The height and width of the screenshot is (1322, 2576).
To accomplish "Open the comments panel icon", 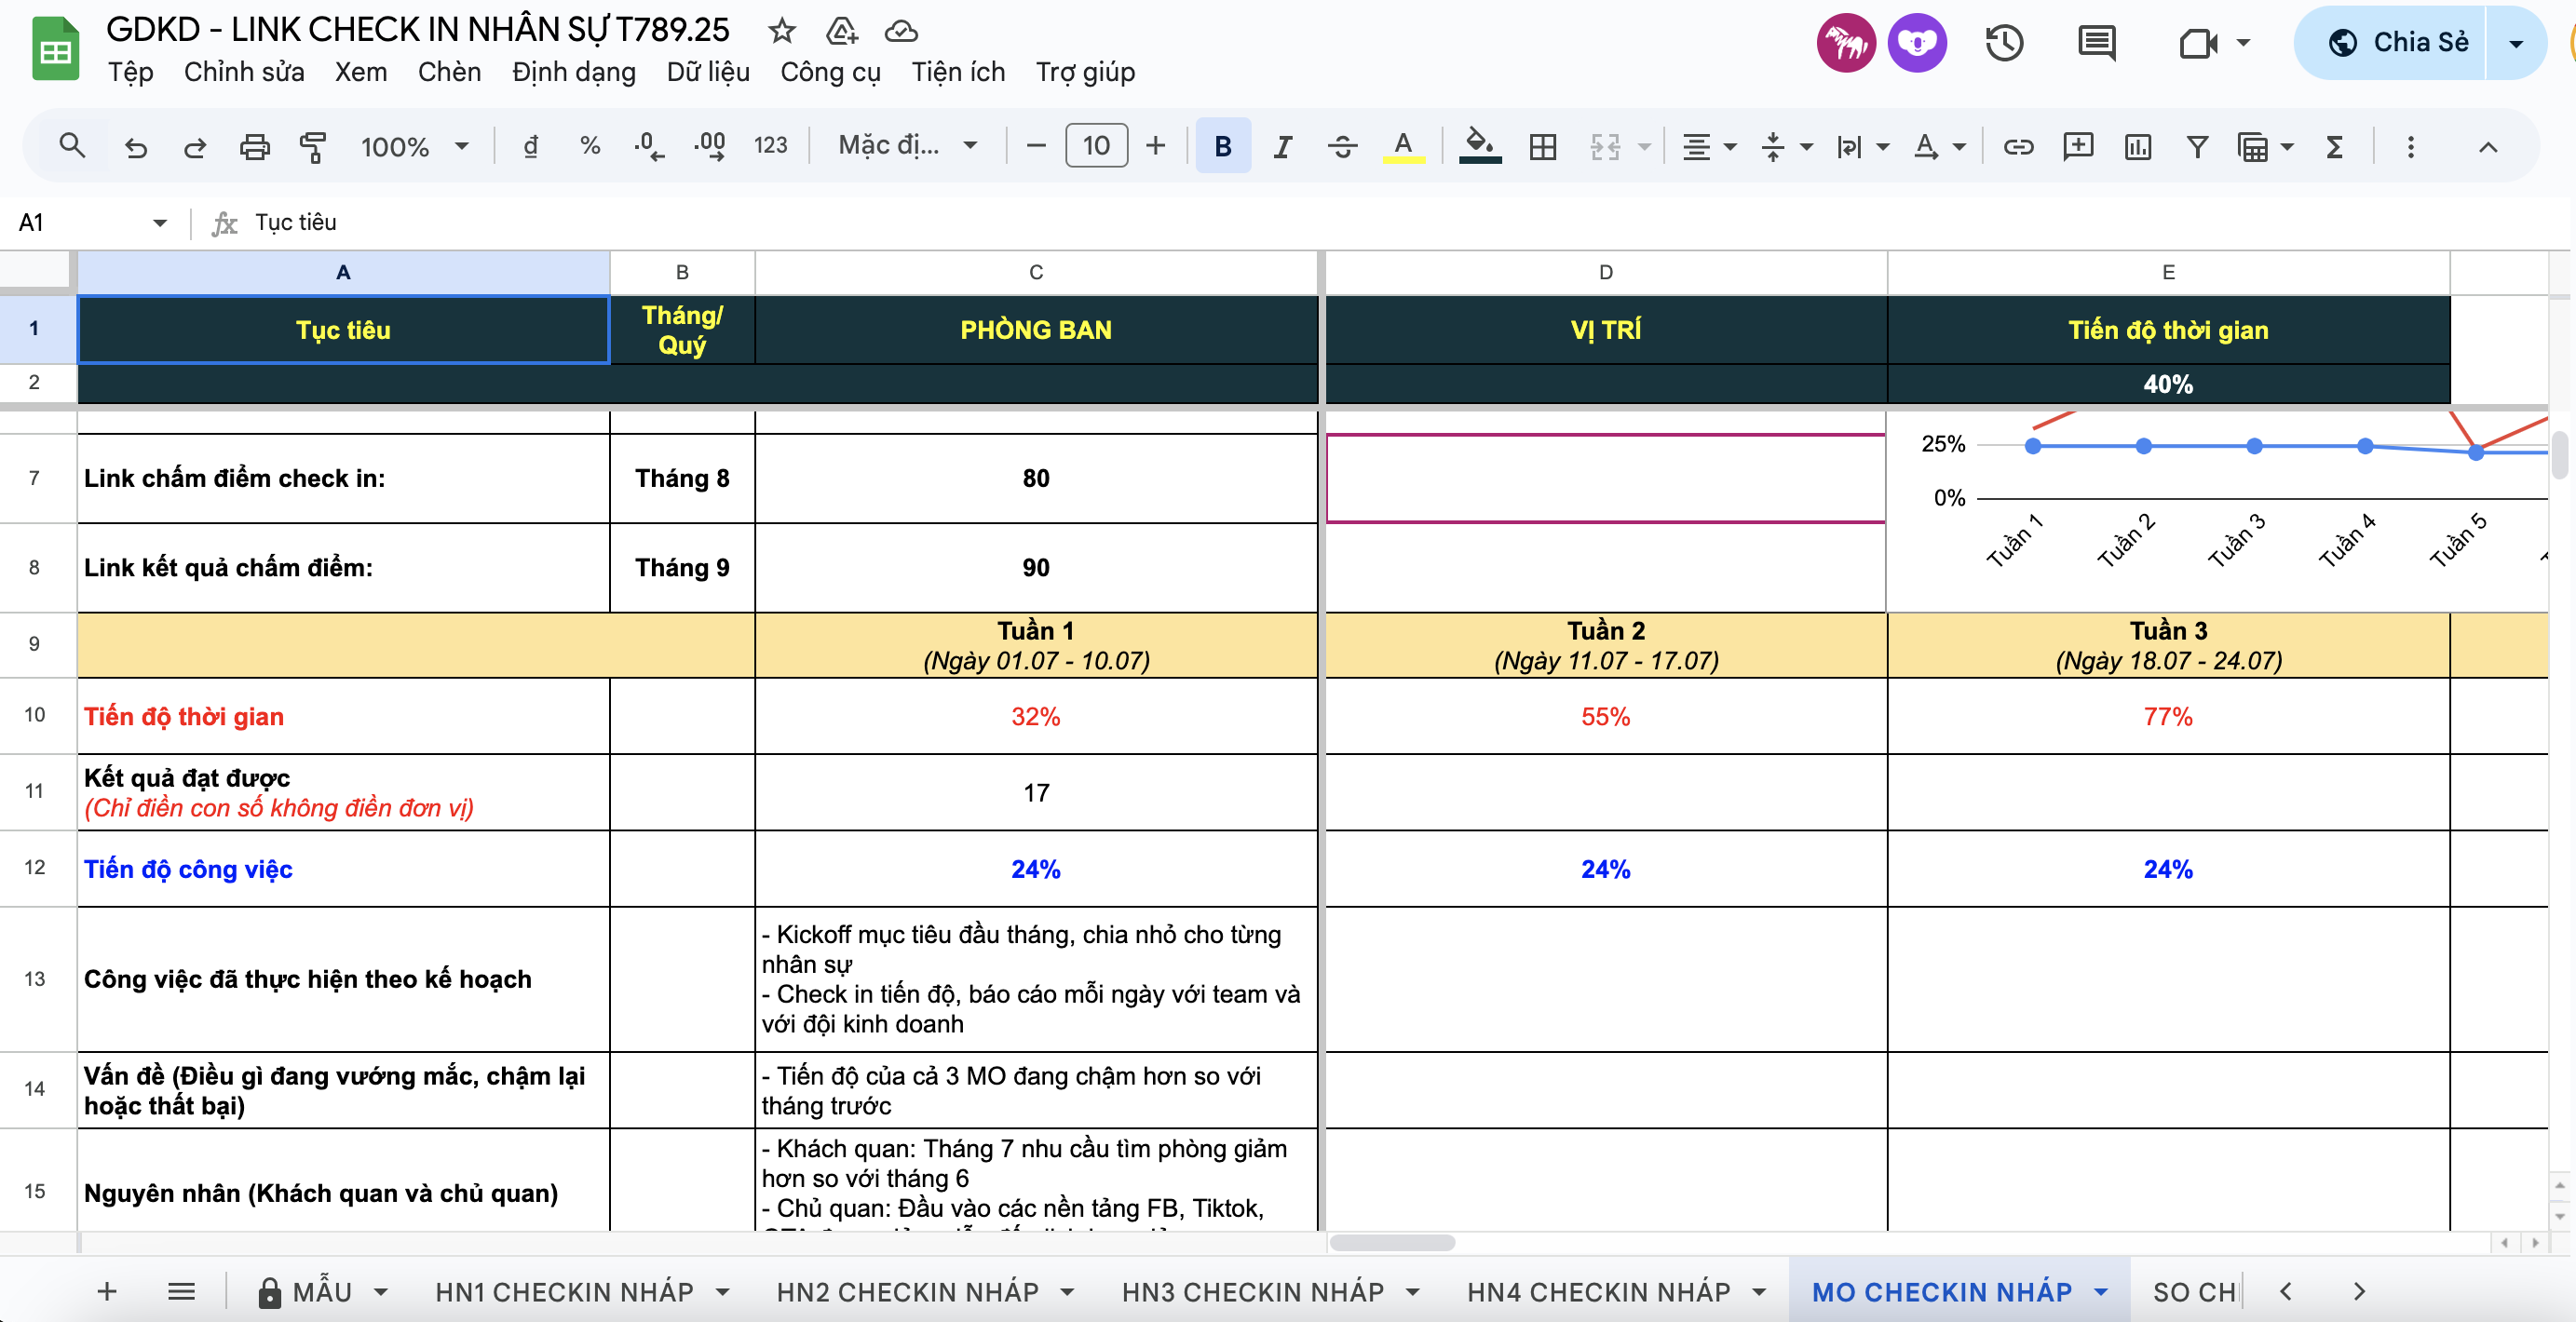I will tap(2096, 43).
